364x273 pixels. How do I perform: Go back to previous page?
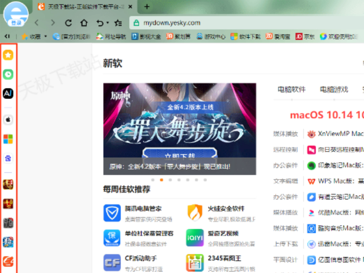pyautogui.click(x=37, y=23)
